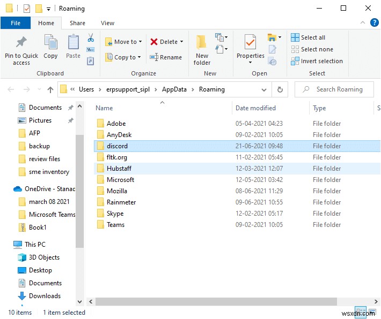This screenshot has height=319, width=381.
Task: Go forward with the Forward arrow
Action: coord(26,90)
